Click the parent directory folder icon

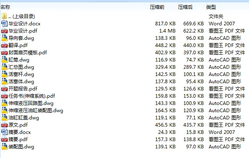[x=4, y=16]
